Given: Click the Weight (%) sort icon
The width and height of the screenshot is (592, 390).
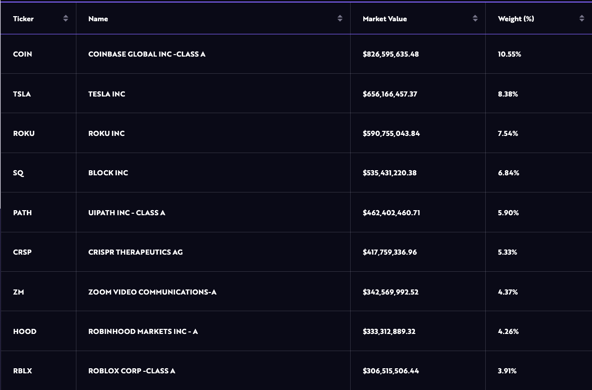Looking at the screenshot, I should (x=581, y=18).
